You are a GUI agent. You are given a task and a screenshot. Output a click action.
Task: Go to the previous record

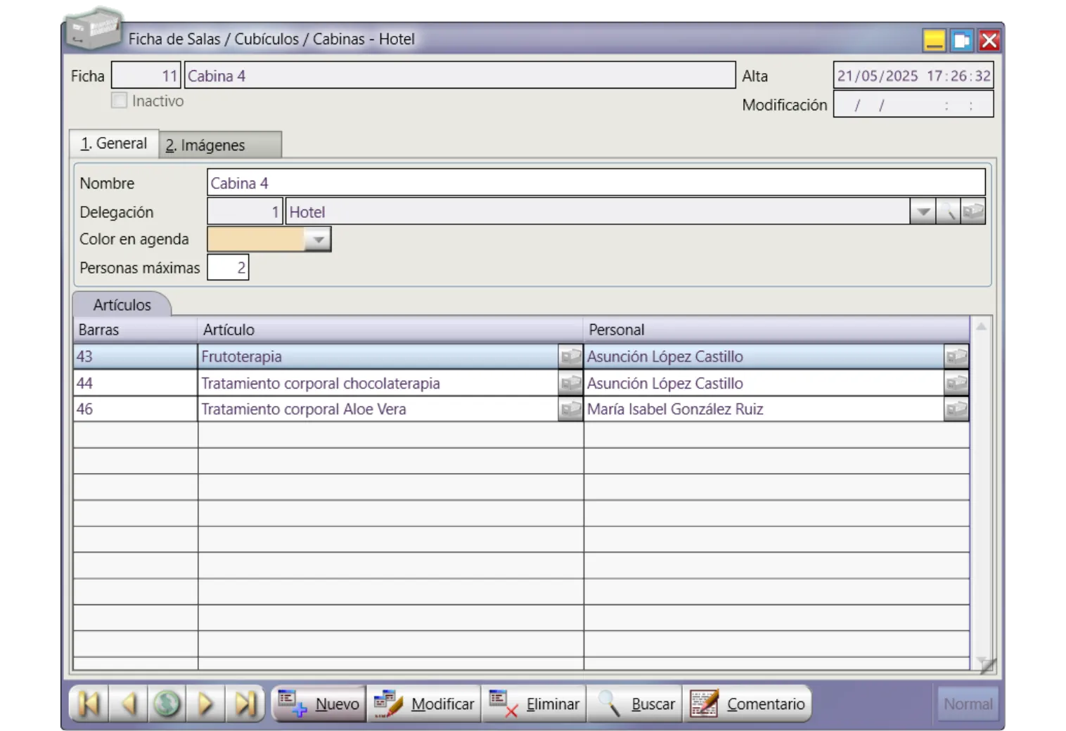click(128, 704)
